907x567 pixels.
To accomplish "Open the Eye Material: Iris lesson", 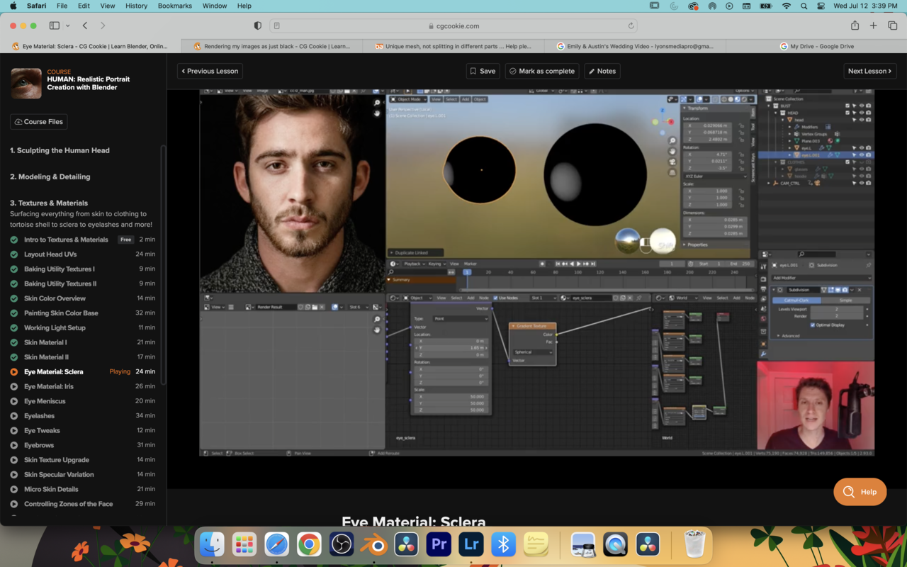I will click(48, 386).
